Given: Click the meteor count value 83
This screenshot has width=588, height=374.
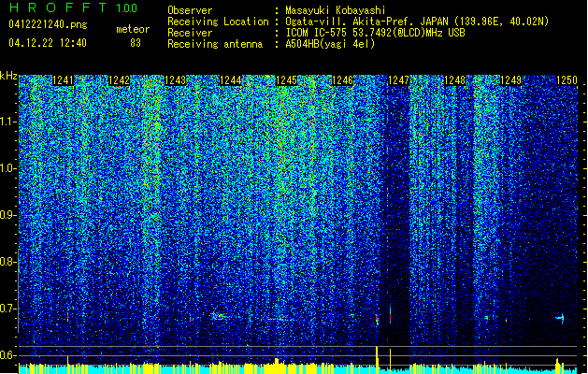Looking at the screenshot, I should [136, 43].
